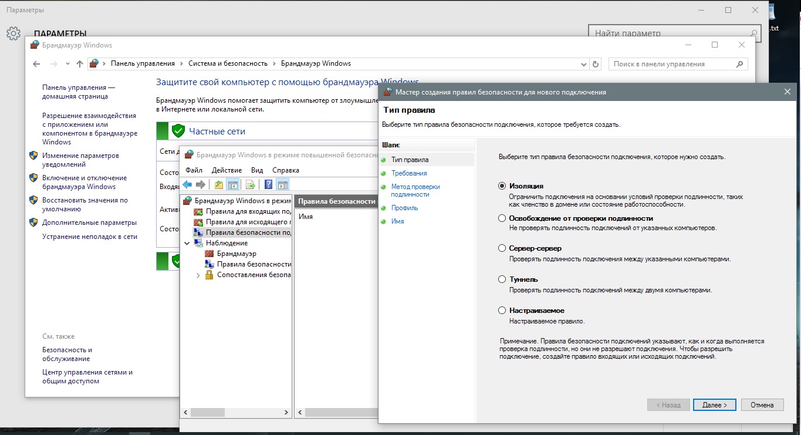Viewport: 801px width, 435px height.
Task: Open the address bar history dropdown
Action: (x=584, y=64)
